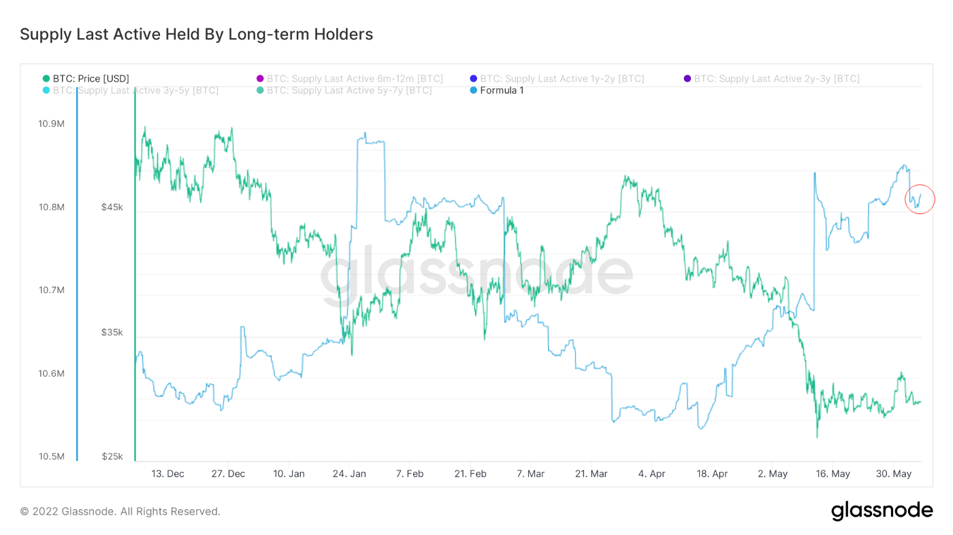Viewport: 953px width, 535px height.
Task: Click the 30. May date axis label
Action: pyautogui.click(x=894, y=474)
